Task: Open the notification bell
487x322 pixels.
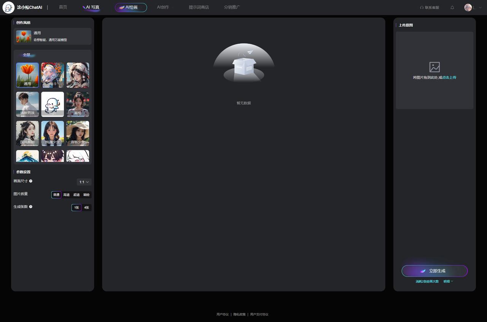Action: click(452, 8)
